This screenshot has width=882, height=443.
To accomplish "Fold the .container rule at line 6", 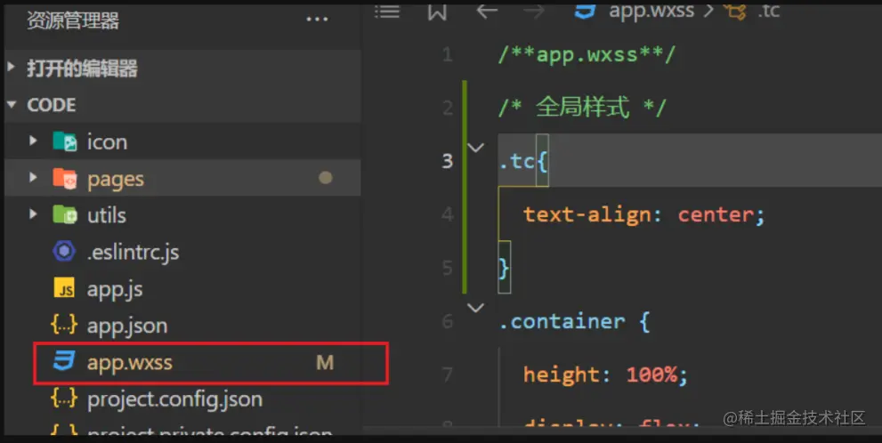I will pyautogui.click(x=476, y=308).
